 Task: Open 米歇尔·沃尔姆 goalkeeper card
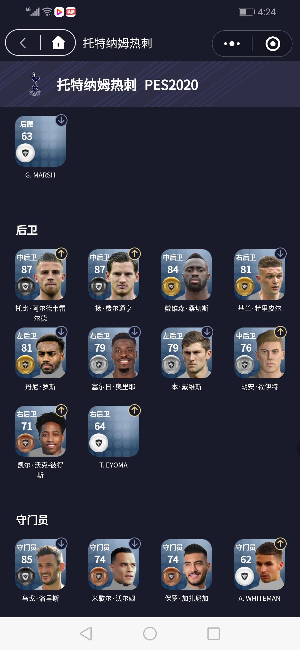click(x=114, y=564)
